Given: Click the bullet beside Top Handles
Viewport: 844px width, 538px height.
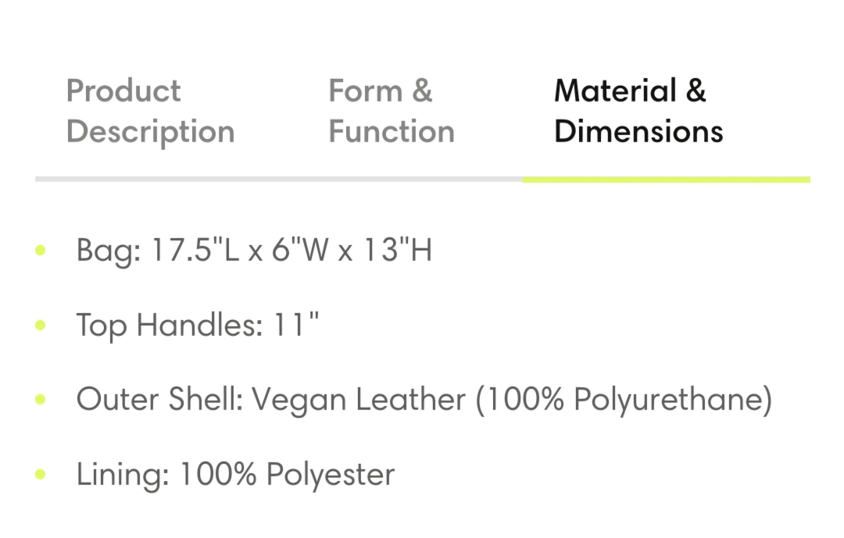Looking at the screenshot, I should (x=41, y=325).
